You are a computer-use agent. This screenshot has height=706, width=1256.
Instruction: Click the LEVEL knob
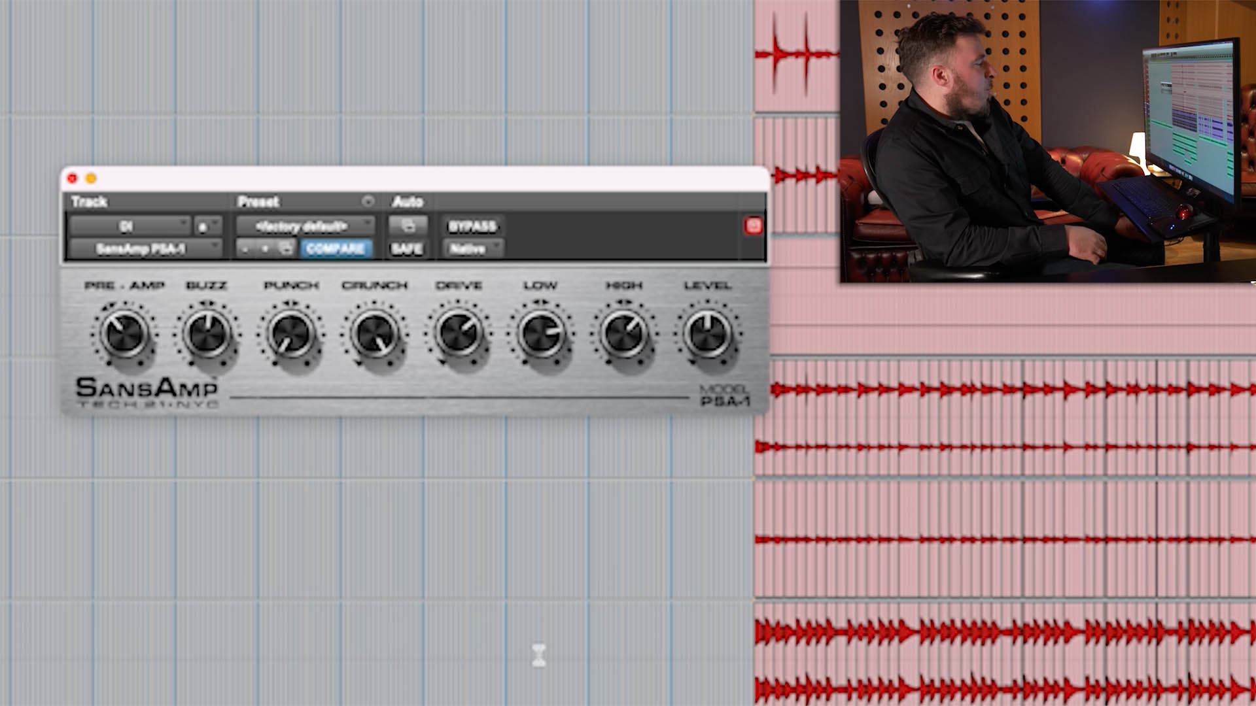(x=707, y=333)
